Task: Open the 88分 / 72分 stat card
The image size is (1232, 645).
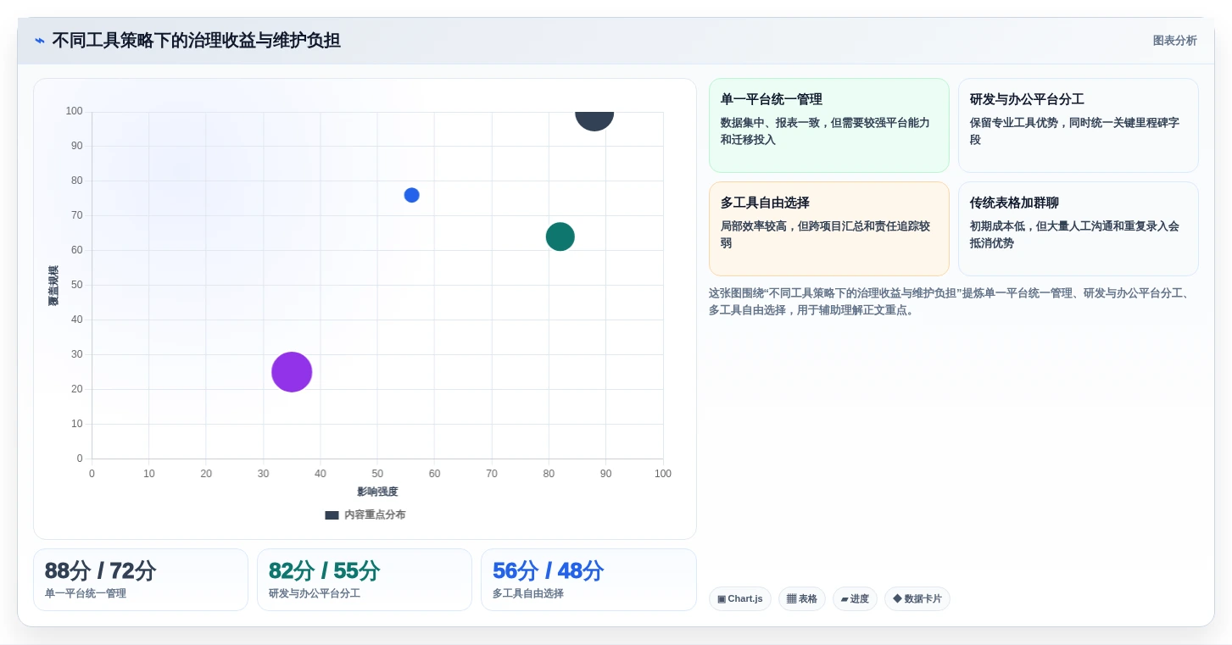Action: 141,580
